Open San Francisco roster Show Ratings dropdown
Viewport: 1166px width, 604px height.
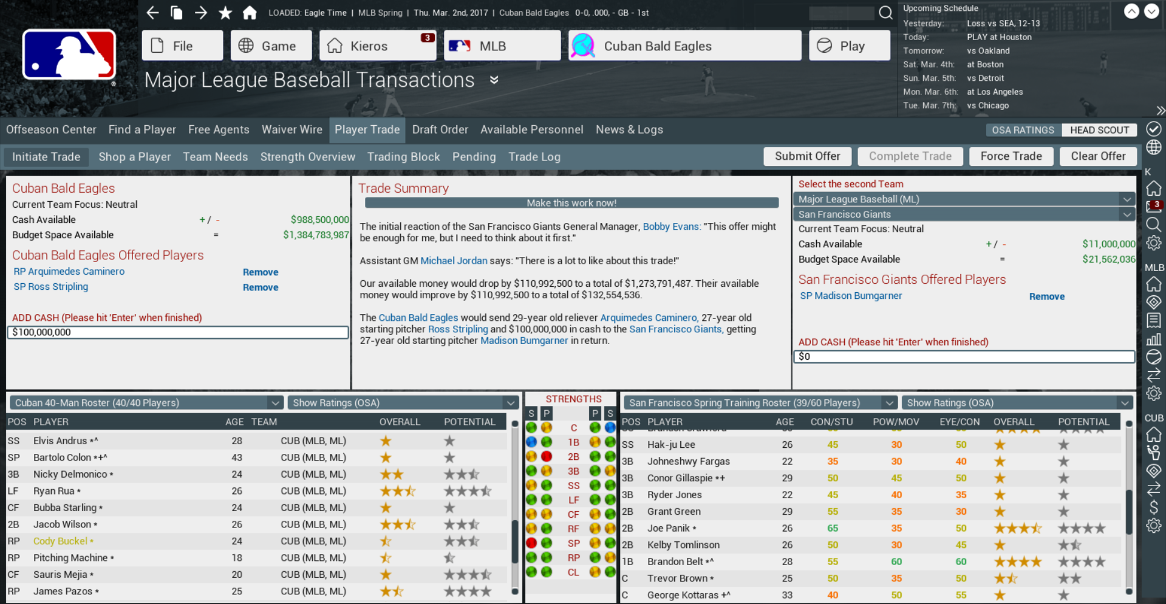(x=1017, y=403)
